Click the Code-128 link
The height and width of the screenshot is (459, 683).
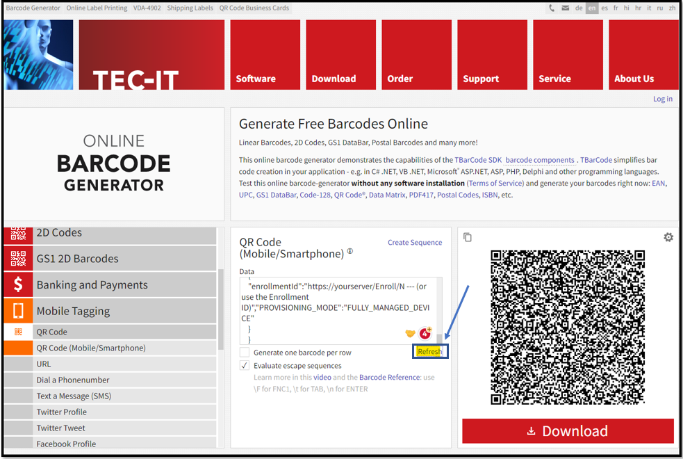315,195
